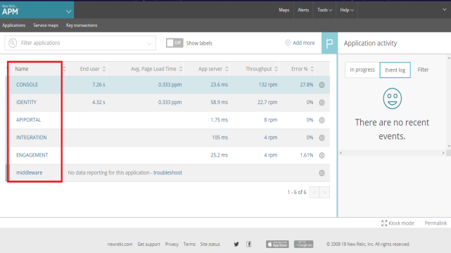
Task: Click the Google Play badge
Action: (x=303, y=244)
